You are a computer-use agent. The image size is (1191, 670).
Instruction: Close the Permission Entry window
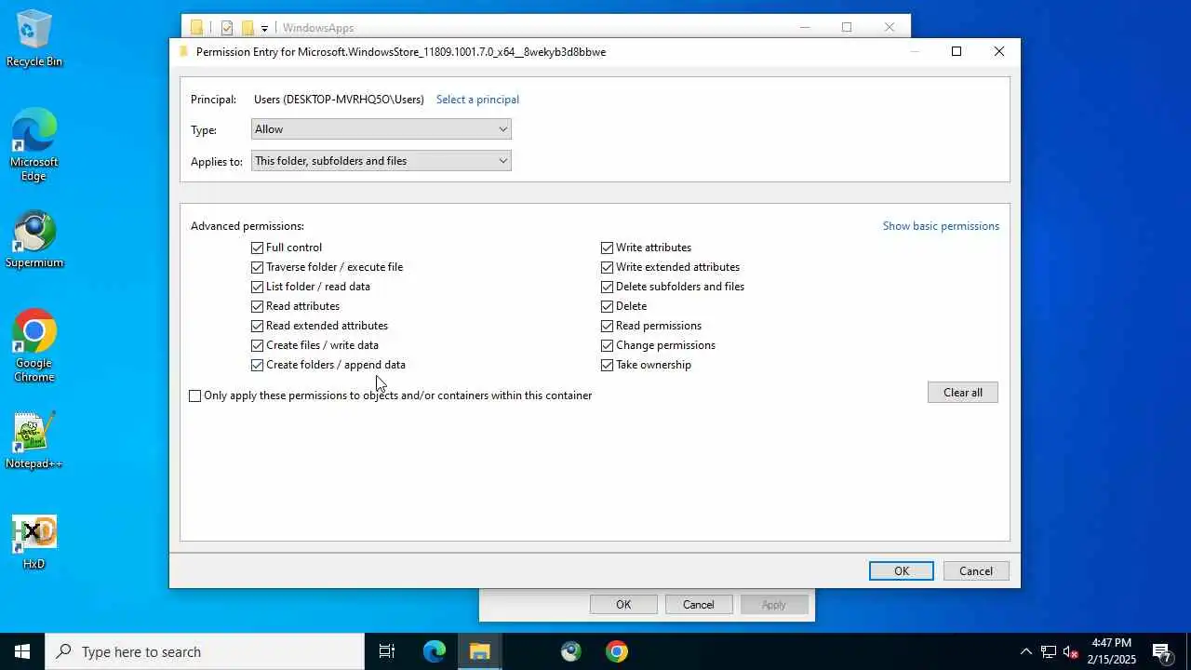[x=999, y=52]
